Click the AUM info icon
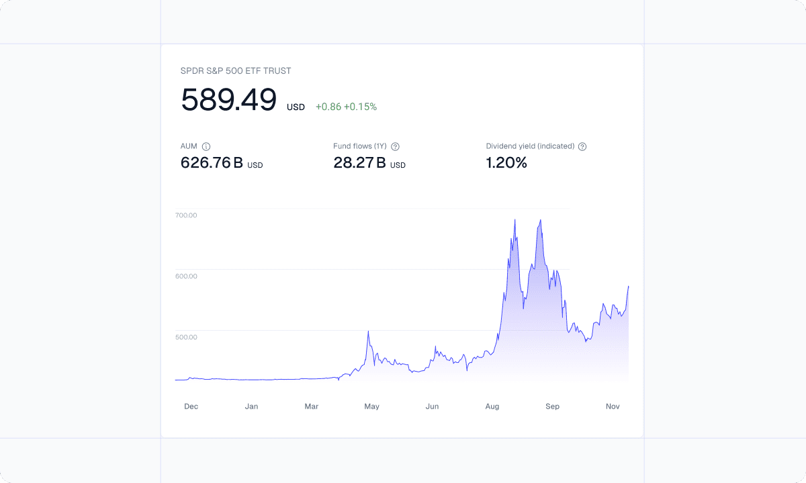806x483 pixels. click(x=206, y=146)
